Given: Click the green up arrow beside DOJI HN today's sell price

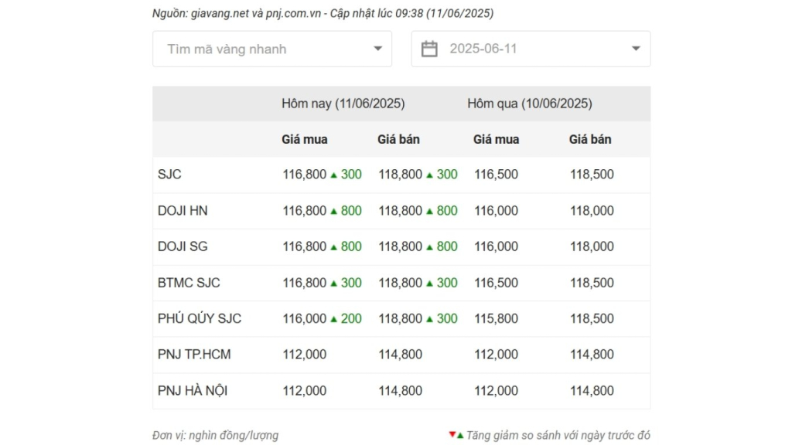Looking at the screenshot, I should coord(430,212).
